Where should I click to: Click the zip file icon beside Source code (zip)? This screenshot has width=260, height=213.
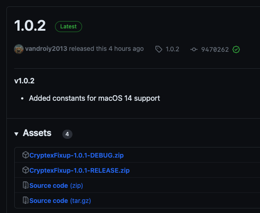(x=26, y=185)
